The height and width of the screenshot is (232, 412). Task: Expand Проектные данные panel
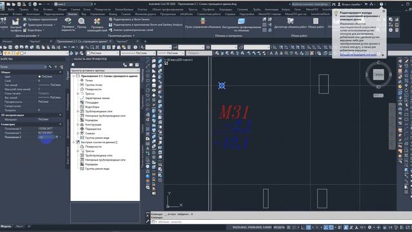(x=121, y=35)
